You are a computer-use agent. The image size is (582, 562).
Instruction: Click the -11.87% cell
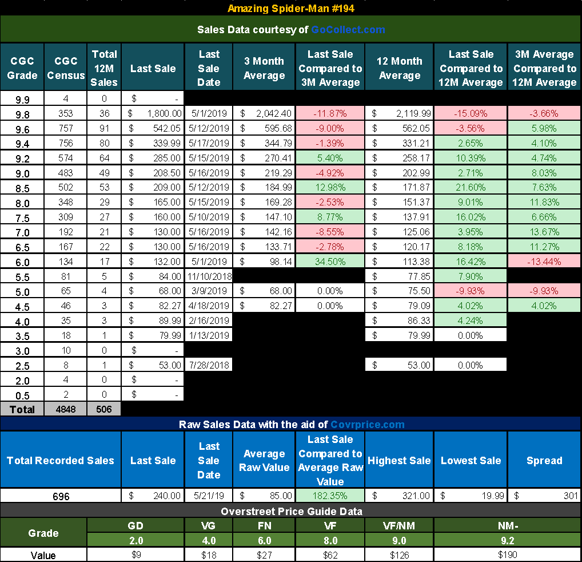(330, 113)
